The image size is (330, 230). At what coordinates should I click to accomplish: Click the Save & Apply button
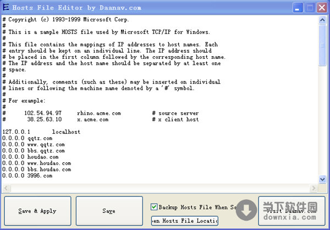coord(37,211)
